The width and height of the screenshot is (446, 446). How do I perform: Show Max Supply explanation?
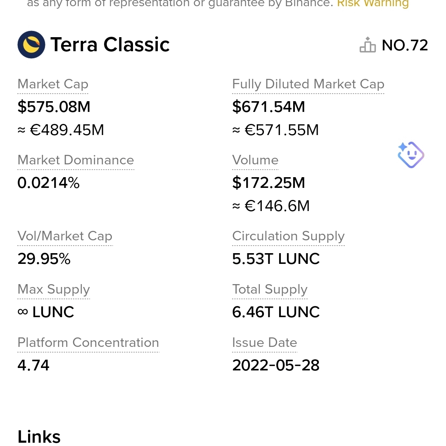click(x=53, y=289)
